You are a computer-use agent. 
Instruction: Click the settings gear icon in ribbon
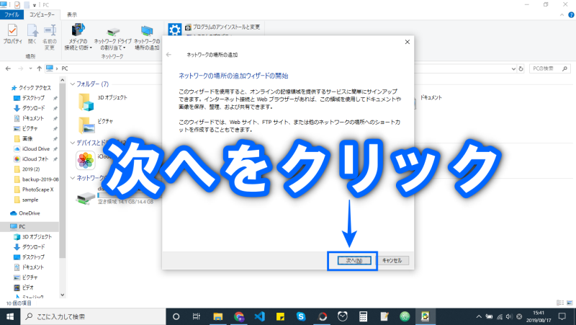(174, 30)
